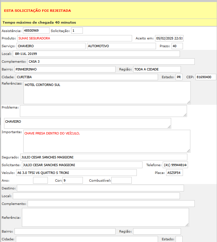This screenshot has height=242, width=217.
Task: Click the empty Destino field
Action: 100,188
